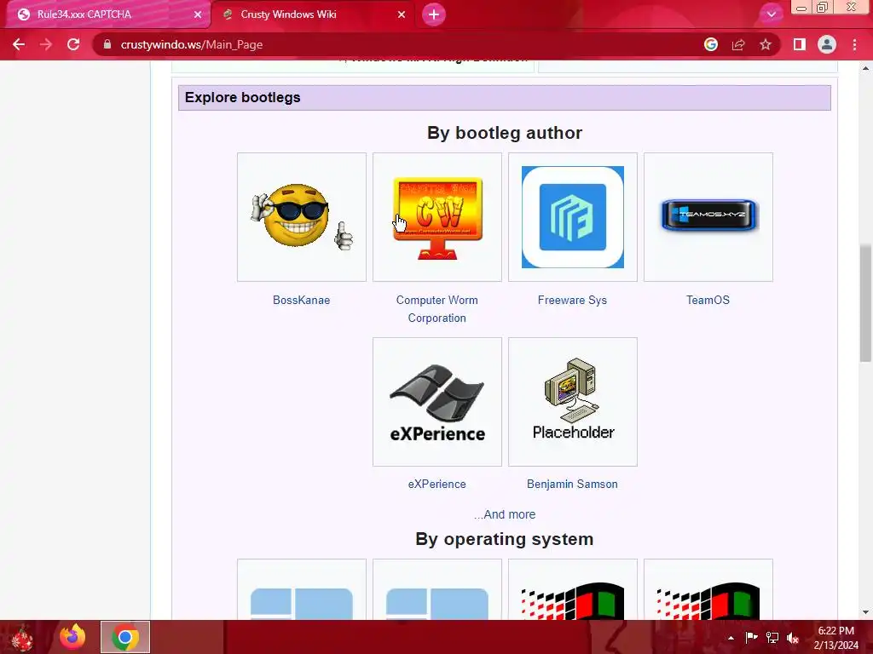Go back to the previous page

click(19, 44)
